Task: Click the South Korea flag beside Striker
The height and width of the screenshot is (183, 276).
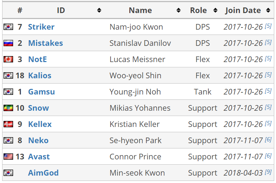Action: [8, 27]
